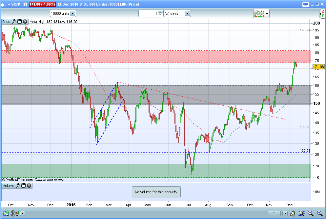Click the 'No volume for this security' button
The height and width of the screenshot is (219, 326).
click(156, 192)
